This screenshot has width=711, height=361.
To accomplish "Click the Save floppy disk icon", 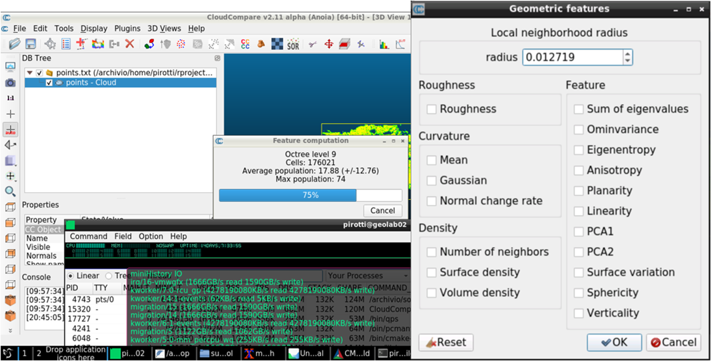I will pyautogui.click(x=30, y=44).
